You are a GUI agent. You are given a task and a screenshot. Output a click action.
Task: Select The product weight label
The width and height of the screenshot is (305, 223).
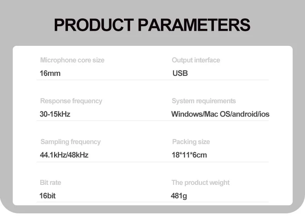pyautogui.click(x=200, y=183)
